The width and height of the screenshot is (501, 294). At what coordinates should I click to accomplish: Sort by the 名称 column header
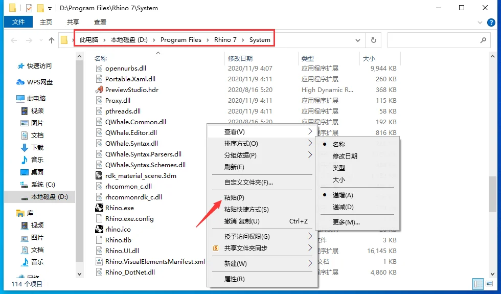pos(101,58)
